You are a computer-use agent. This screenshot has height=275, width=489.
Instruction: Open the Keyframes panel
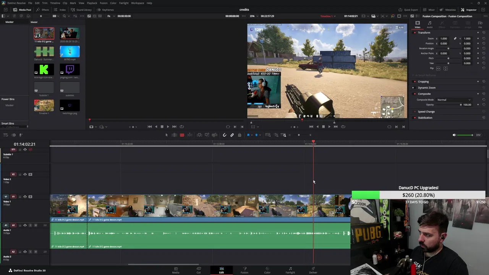point(105,10)
